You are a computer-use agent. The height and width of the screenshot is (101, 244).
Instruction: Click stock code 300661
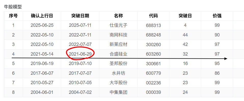(153, 64)
